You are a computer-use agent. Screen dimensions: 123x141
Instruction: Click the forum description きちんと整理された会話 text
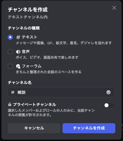click(x=49, y=72)
